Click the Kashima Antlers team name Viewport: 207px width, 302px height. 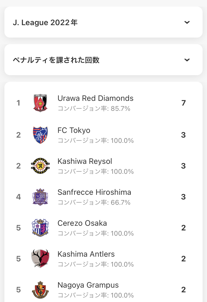86,254
